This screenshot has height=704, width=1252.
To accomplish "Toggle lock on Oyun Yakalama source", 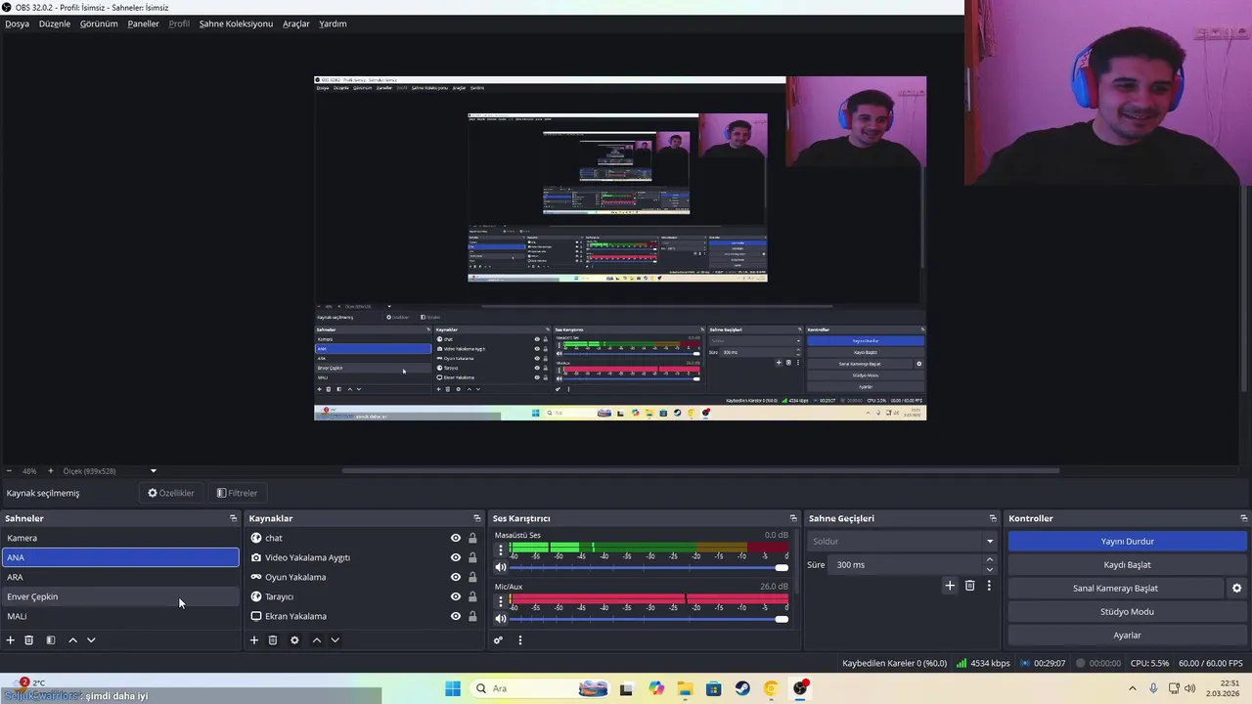I will [472, 577].
